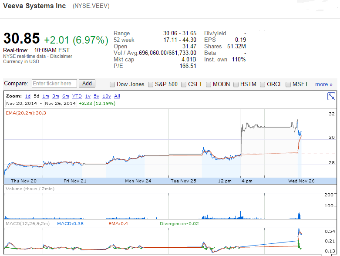
Task: Switch zoom range to 6m
Action: 66,96
